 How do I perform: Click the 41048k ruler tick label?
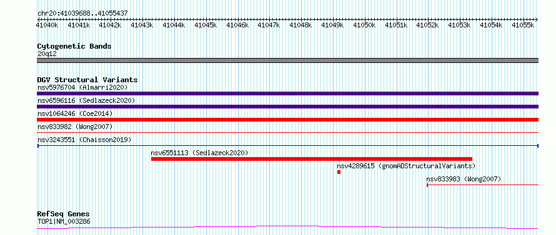[300, 25]
